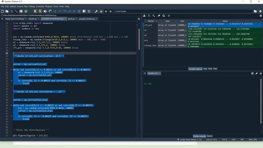The width and height of the screenshot is (263, 148).
Task: Open the editor pane options menu
Action: tap(139, 19)
